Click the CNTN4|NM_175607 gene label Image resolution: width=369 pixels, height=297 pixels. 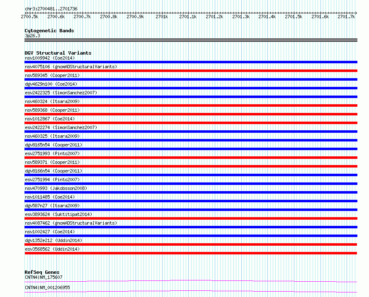click(x=44, y=277)
